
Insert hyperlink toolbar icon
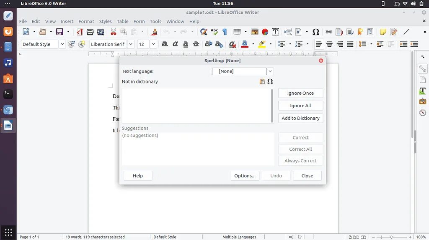(x=328, y=32)
